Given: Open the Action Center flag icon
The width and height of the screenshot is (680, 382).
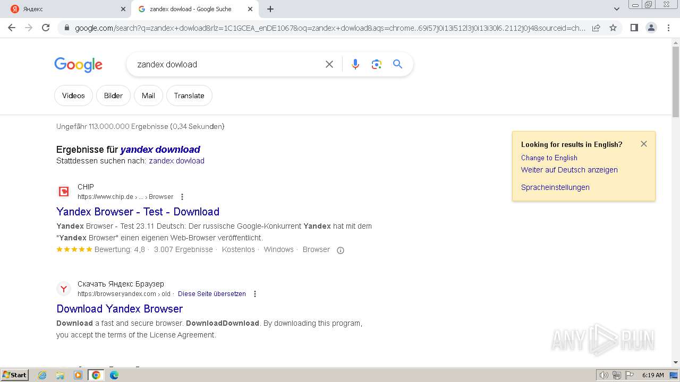Looking at the screenshot, I should (630, 375).
